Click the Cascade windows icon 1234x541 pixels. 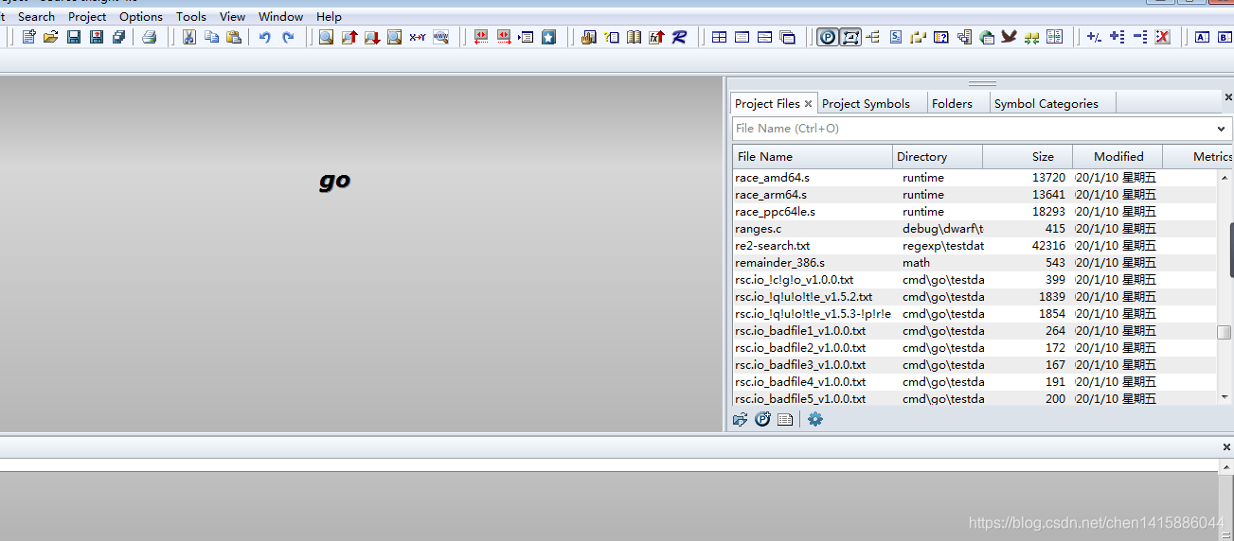pos(788,37)
